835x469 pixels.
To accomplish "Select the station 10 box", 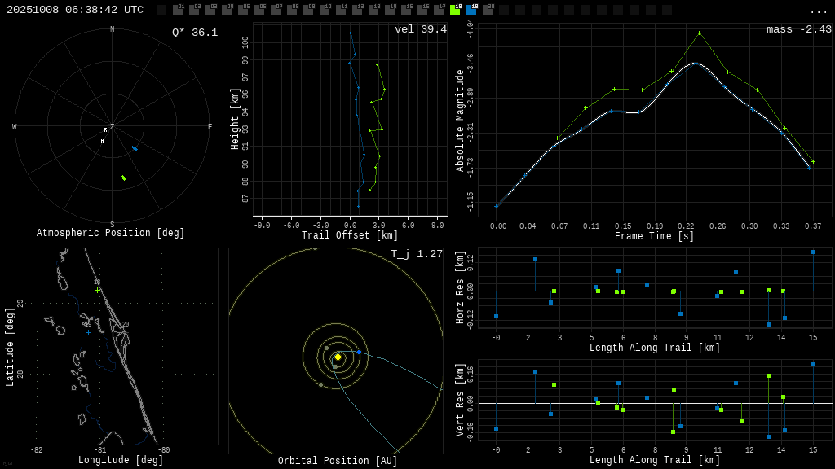I will pos(325,10).
